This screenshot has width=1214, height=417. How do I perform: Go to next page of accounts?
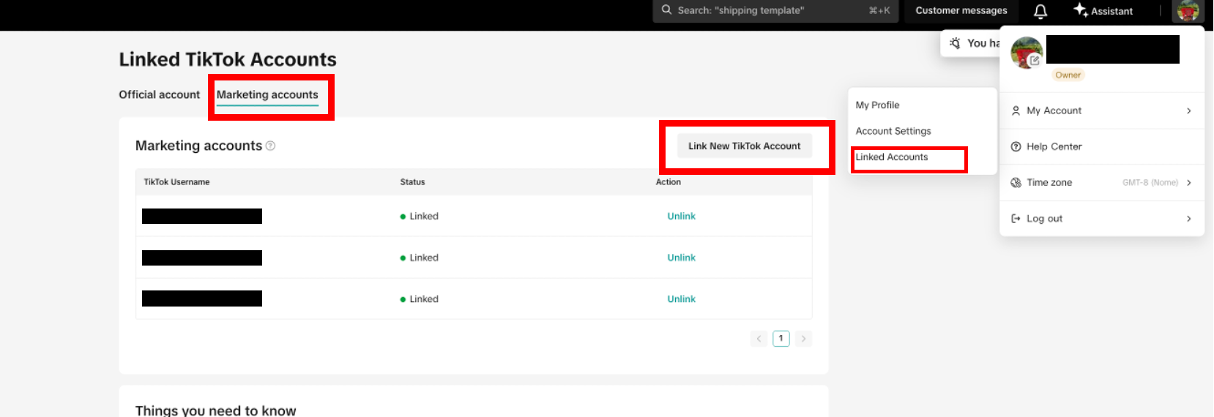click(803, 339)
